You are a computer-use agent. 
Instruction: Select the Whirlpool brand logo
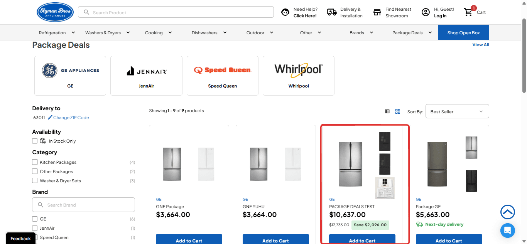point(298,70)
